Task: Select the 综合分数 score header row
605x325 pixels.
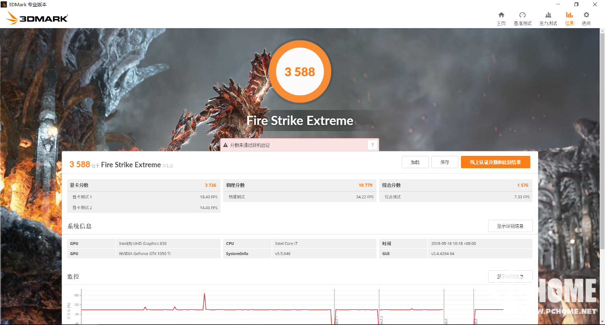Action: pos(455,185)
